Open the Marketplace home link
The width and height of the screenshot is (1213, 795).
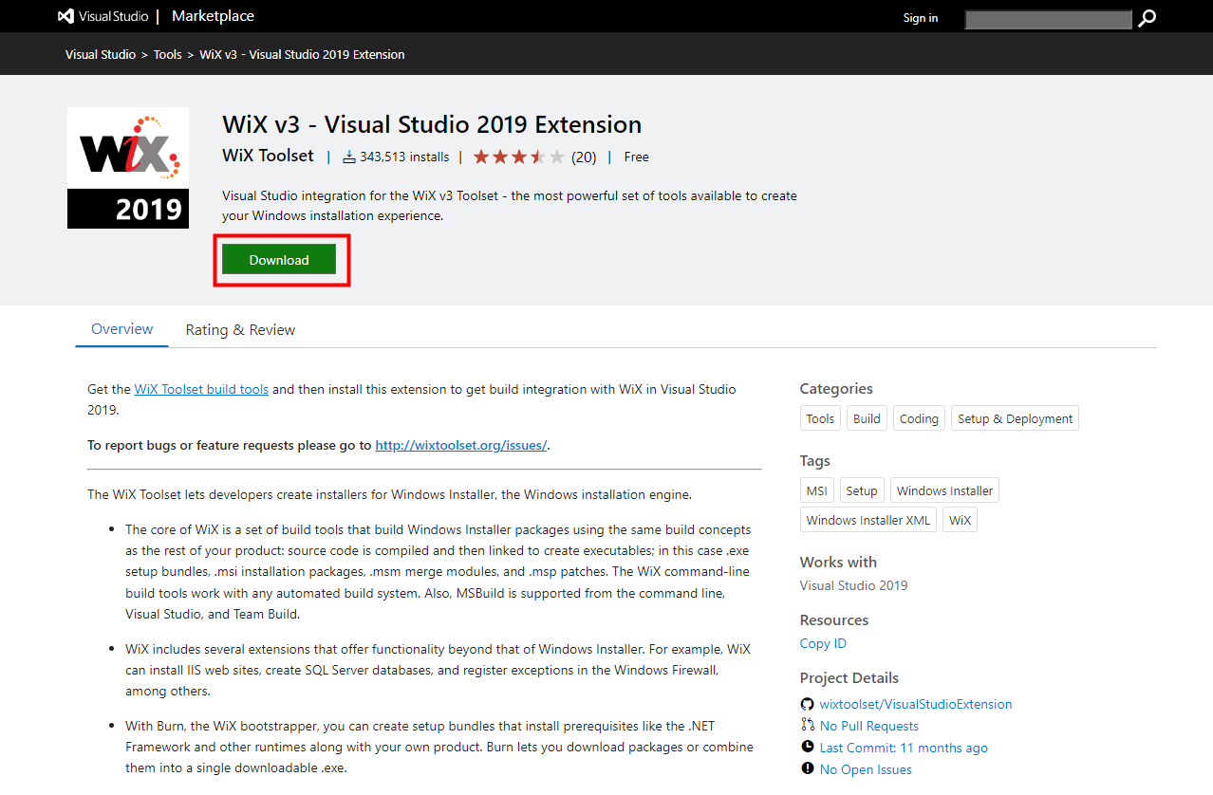pyautogui.click(x=213, y=16)
